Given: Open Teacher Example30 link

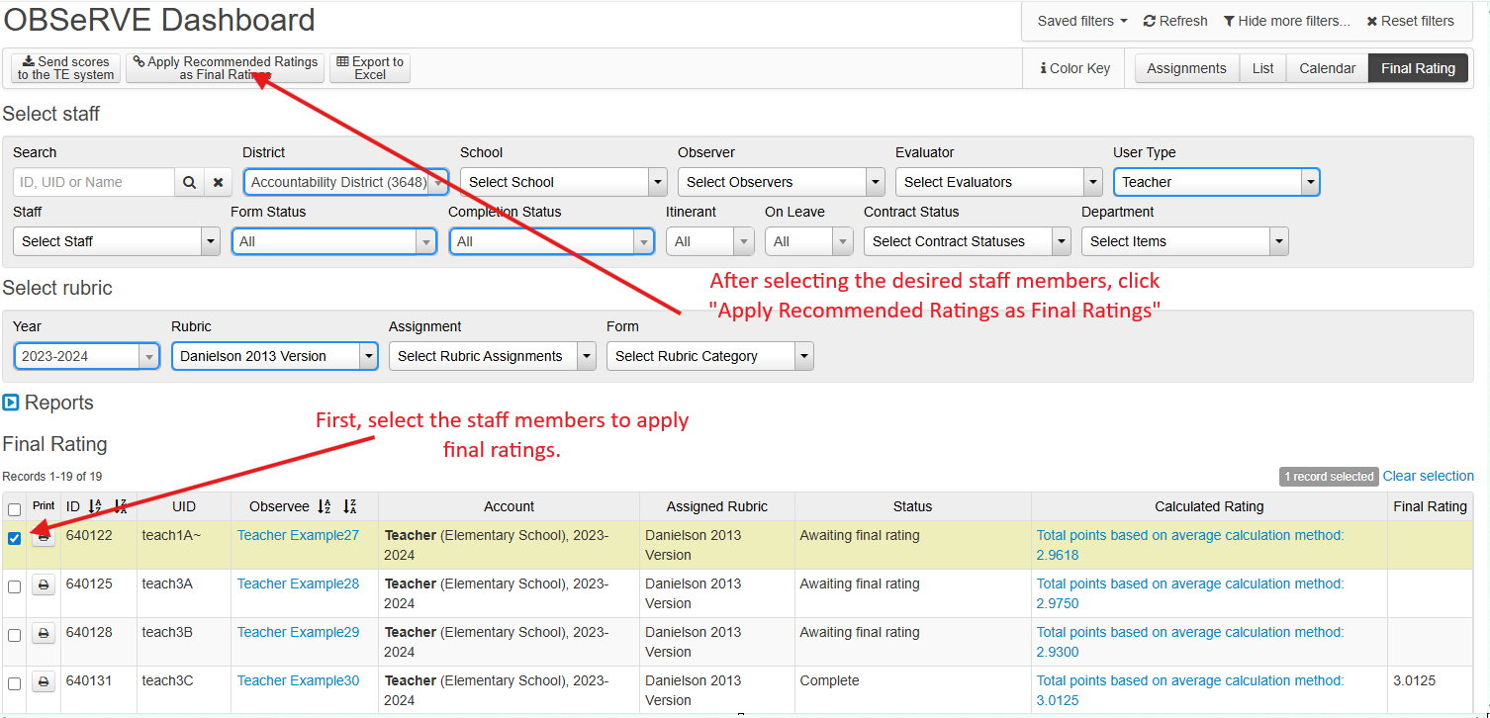Looking at the screenshot, I should tap(298, 680).
